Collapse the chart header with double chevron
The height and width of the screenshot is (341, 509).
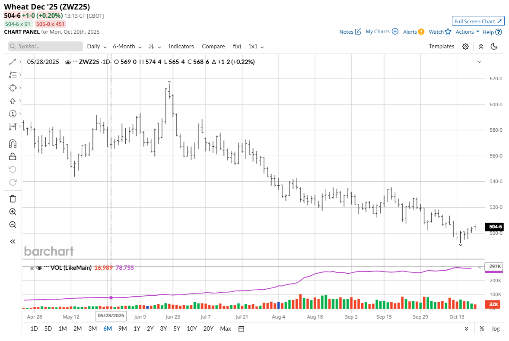tap(481, 46)
